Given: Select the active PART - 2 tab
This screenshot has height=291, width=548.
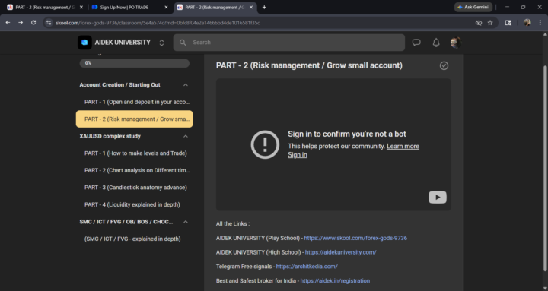Looking at the screenshot, I should pos(215,7).
